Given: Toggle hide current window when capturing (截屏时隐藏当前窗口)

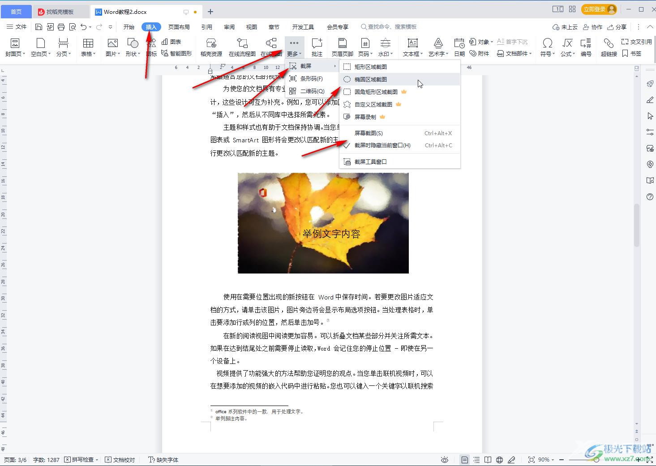Looking at the screenshot, I should coord(400,145).
